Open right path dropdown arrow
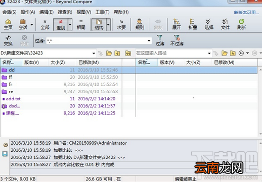The height and width of the screenshot is (182, 262). click(x=209, y=53)
